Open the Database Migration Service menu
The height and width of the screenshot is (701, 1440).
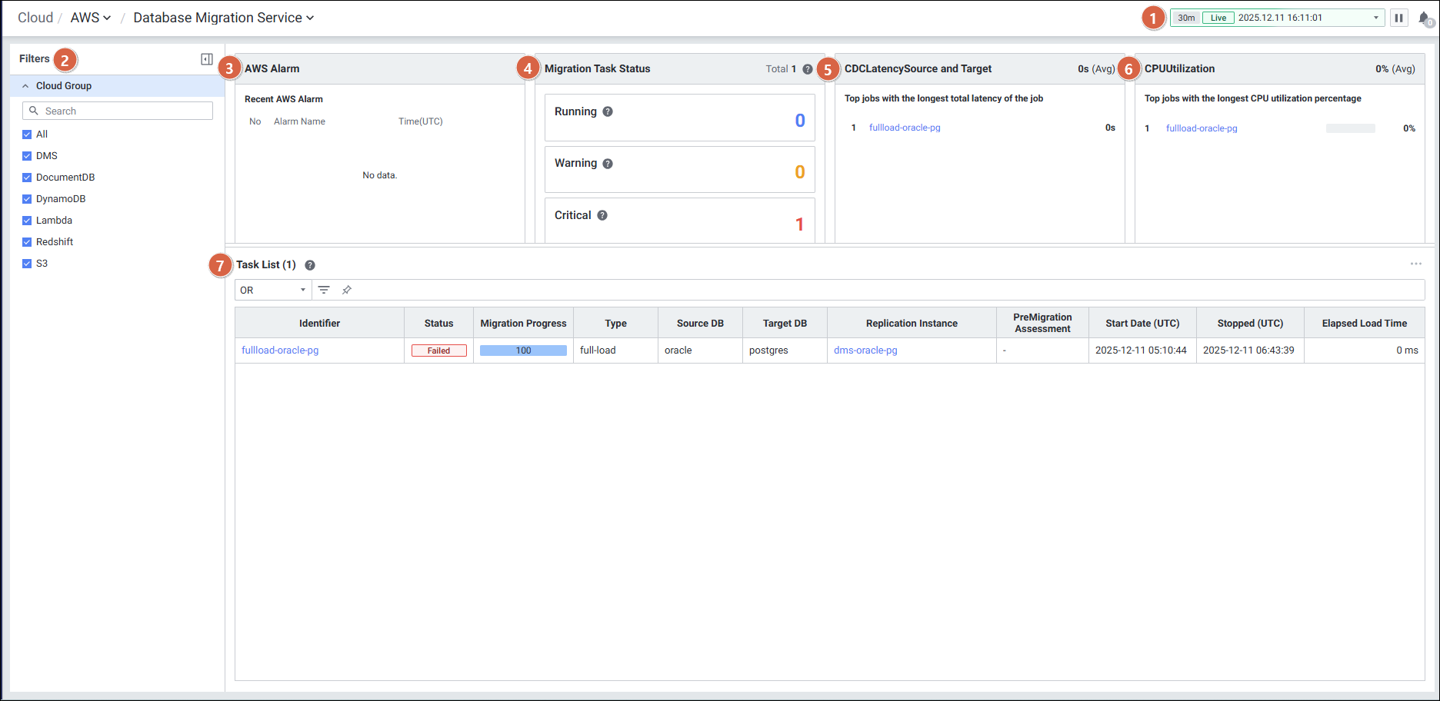pyautogui.click(x=223, y=18)
